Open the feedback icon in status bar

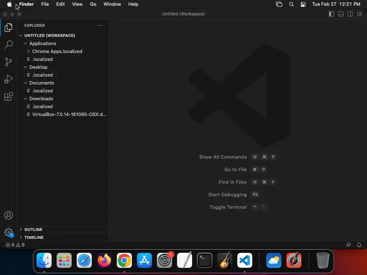[348, 245]
